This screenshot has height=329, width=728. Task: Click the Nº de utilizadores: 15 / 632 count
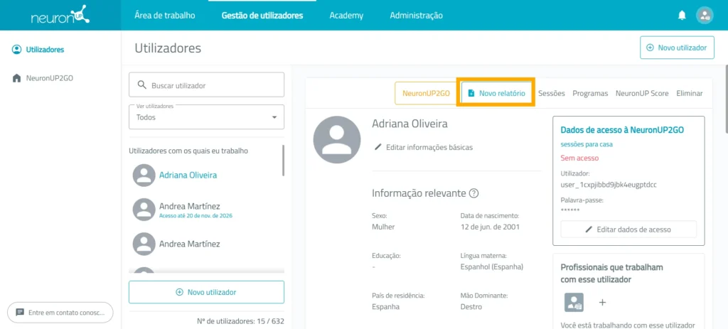click(x=240, y=320)
